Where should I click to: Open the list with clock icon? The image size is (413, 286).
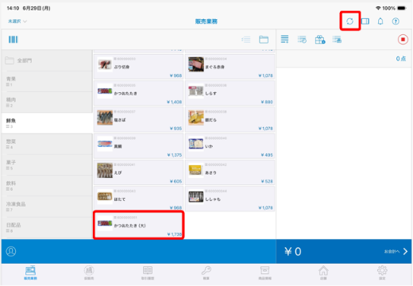(x=302, y=40)
